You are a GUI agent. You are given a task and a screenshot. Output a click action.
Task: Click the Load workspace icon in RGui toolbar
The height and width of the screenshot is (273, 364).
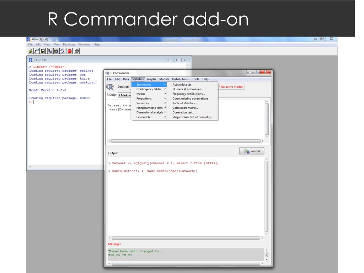(x=37, y=51)
